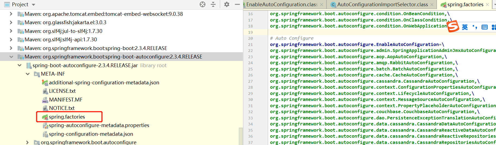The width and height of the screenshot is (496, 145).
Task: Close the EnableAutoConfiguration.class tab
Action: tap(322, 5)
